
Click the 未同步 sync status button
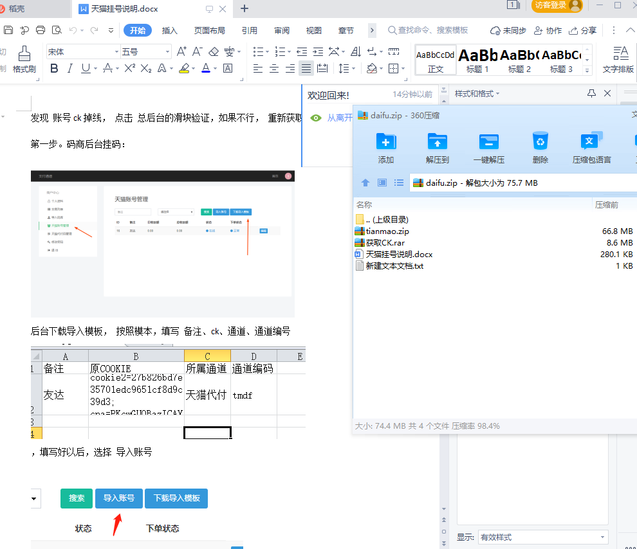508,30
